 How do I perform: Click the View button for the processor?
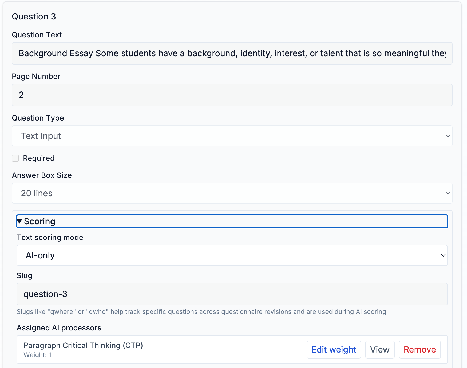[x=380, y=350]
